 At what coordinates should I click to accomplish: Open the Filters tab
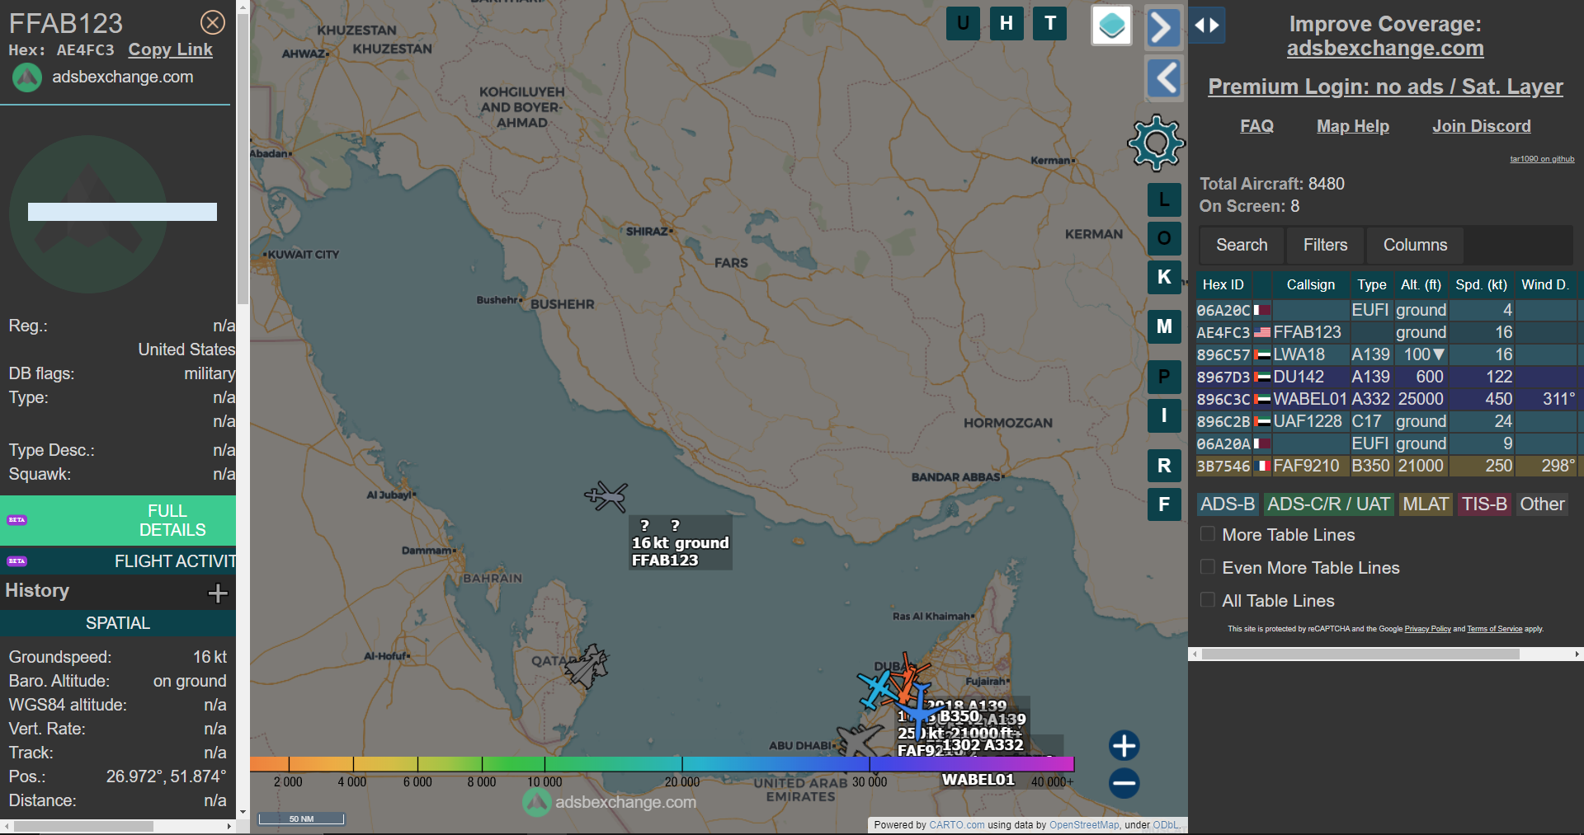(x=1325, y=245)
